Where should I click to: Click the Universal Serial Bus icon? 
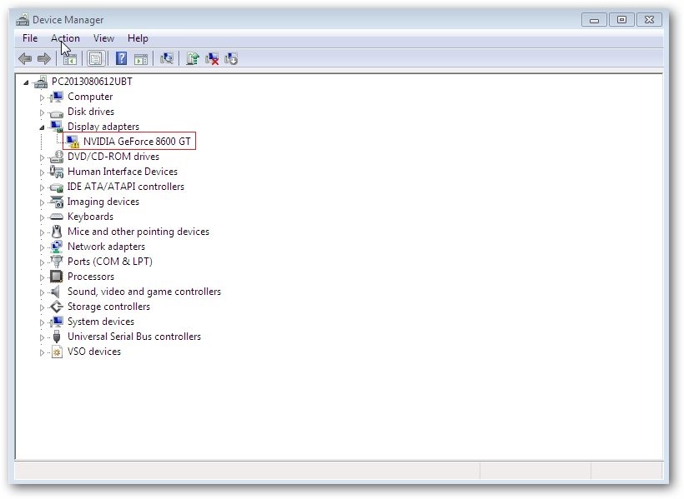point(56,337)
